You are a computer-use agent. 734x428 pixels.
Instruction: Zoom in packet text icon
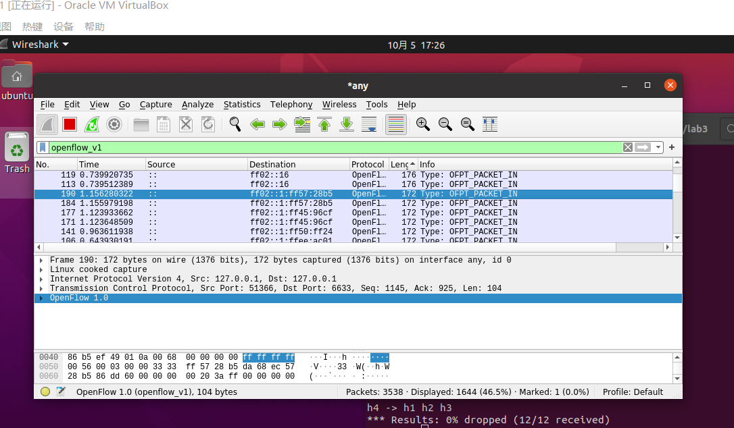422,124
